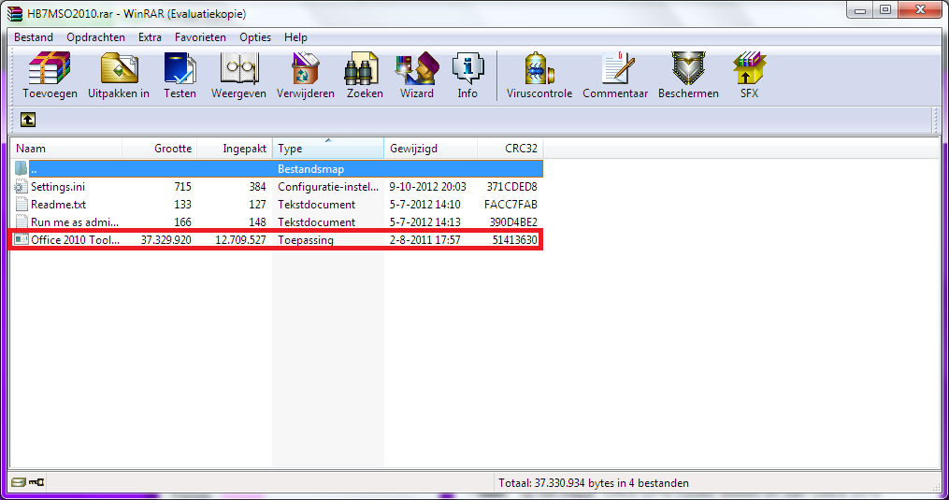Click the Readme.txt packed size 127
The image size is (949, 500).
[x=256, y=204]
